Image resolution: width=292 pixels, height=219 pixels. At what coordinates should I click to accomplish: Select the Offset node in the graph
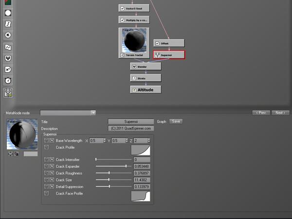pyautogui.click(x=169, y=43)
